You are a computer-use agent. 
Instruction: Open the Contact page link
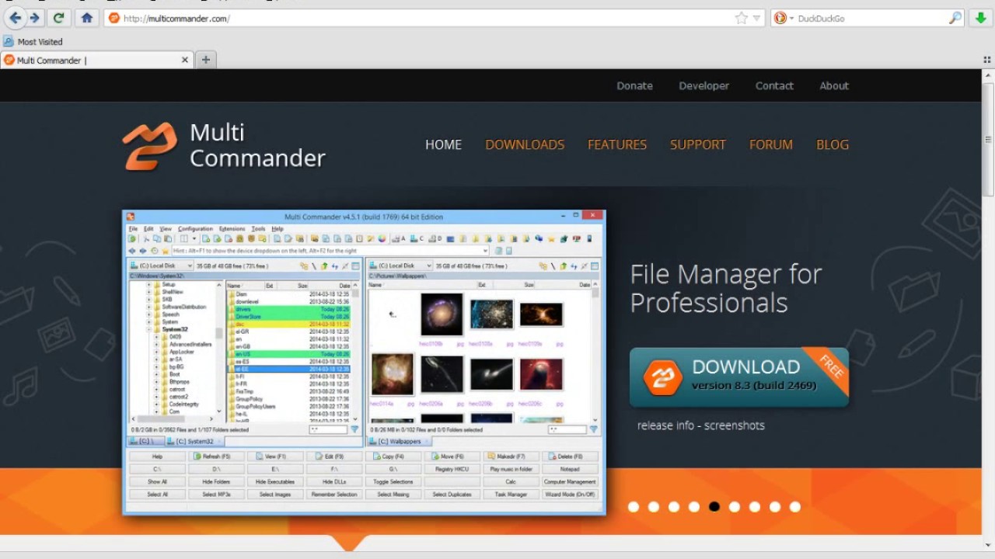coord(774,86)
